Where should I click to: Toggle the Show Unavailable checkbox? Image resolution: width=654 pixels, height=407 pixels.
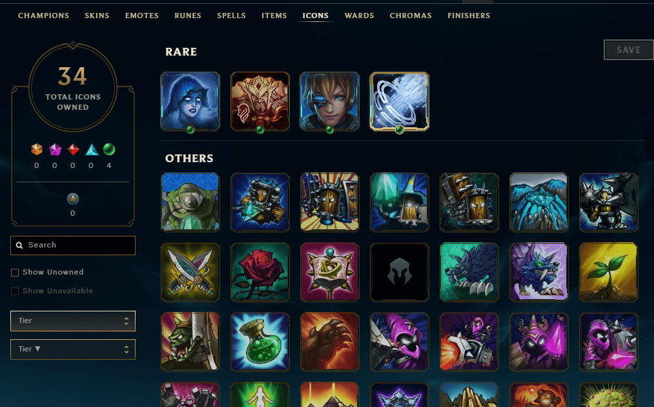coord(15,291)
